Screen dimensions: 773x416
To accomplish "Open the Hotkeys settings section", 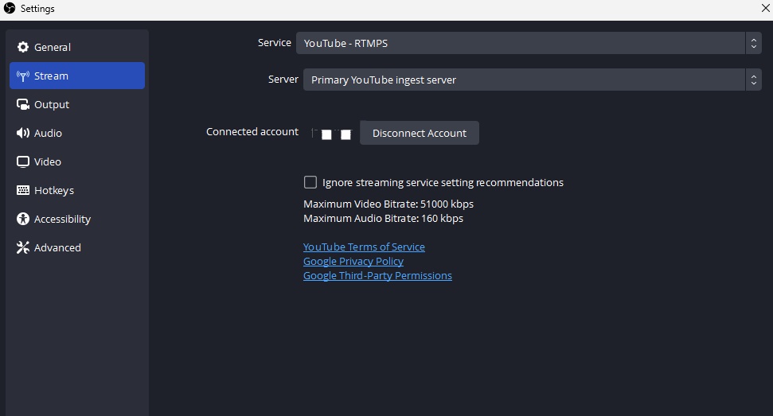I will coord(54,191).
